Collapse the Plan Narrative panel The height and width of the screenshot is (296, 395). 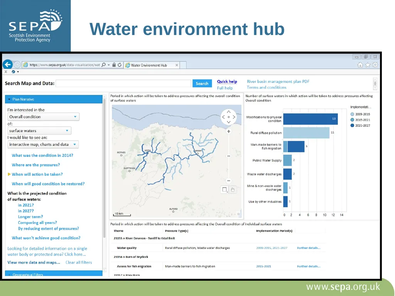[x=54, y=99]
